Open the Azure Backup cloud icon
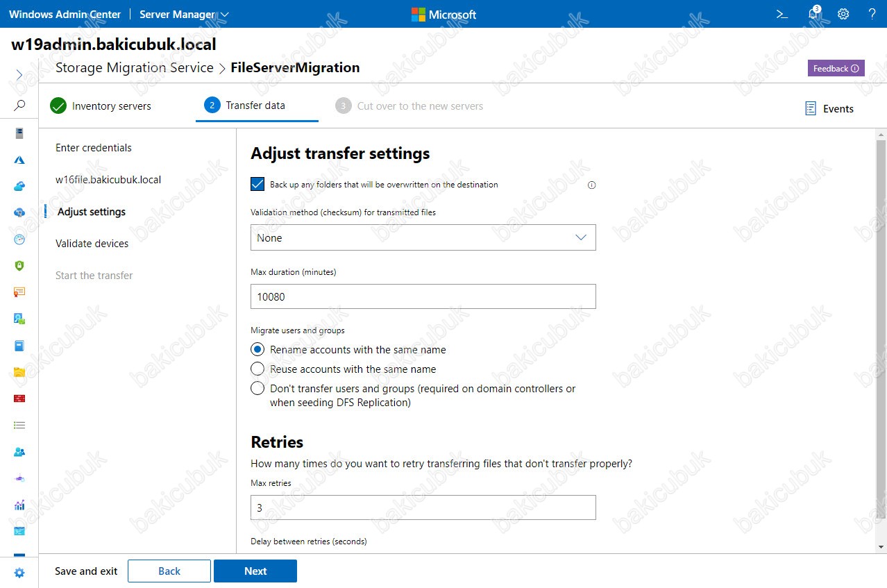 click(19, 186)
